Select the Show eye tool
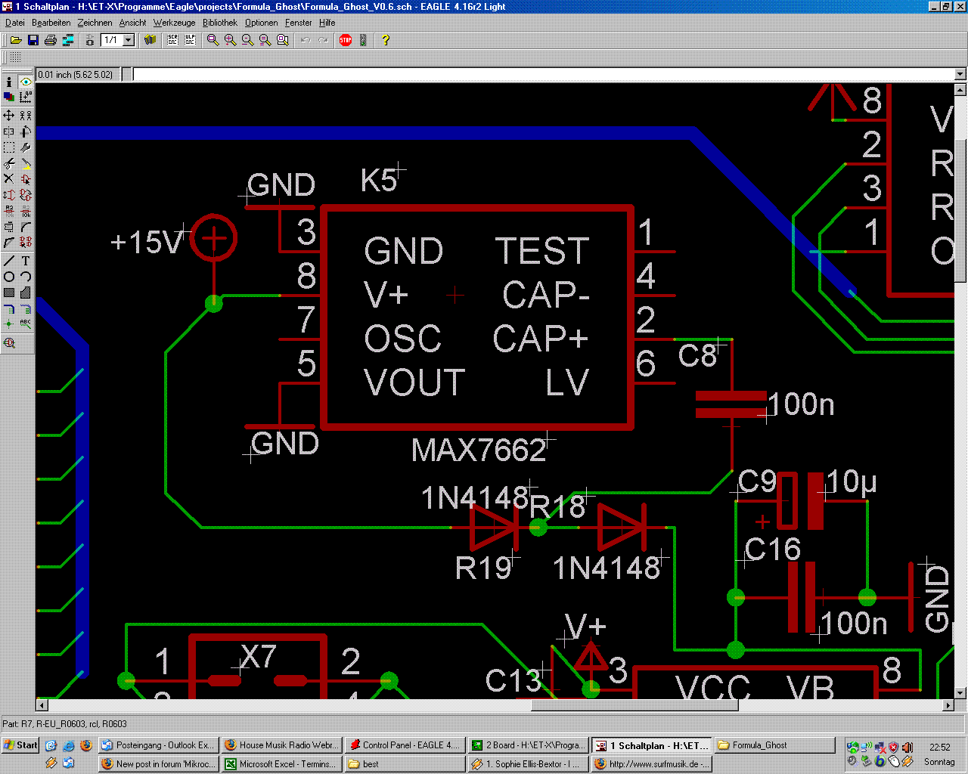 pos(26,82)
